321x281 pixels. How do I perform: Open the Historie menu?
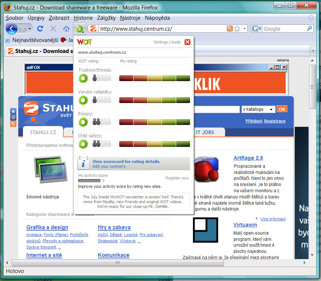click(x=83, y=18)
